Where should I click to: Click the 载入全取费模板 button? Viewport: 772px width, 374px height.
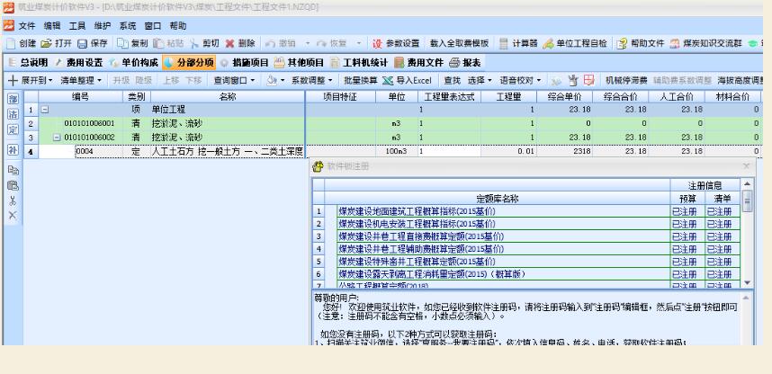[460, 43]
